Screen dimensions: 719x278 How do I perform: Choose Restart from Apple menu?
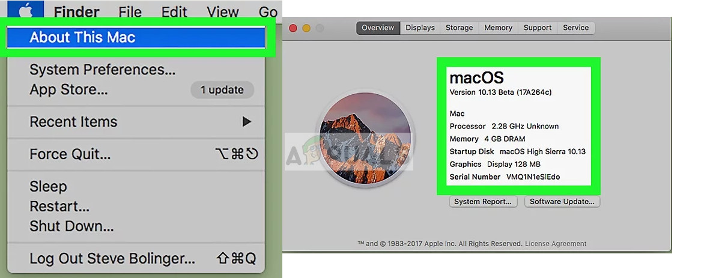tap(59, 206)
